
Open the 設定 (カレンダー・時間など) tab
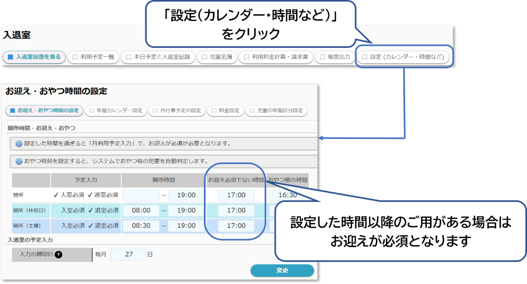(x=403, y=57)
